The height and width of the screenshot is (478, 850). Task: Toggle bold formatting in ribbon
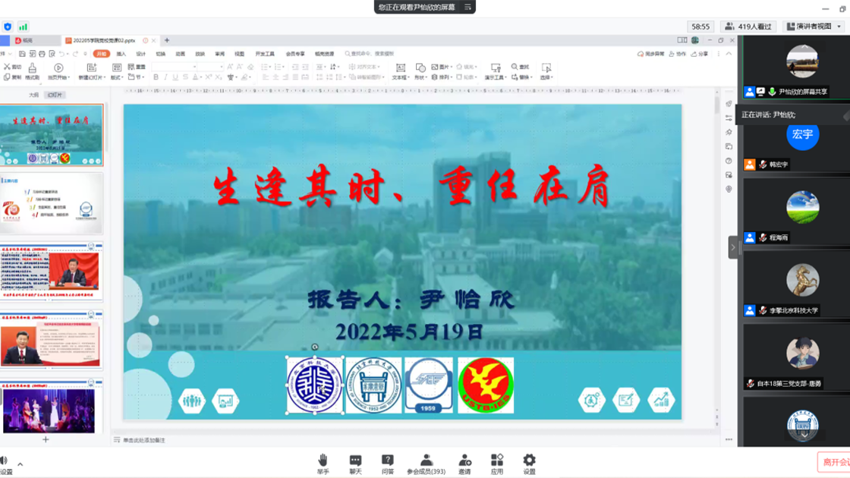point(156,77)
